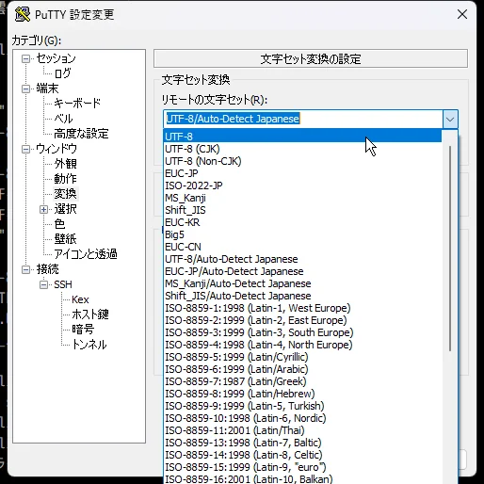The image size is (484, 484).
Task: Collapse the ウィンドウ tree node
Action: (26, 149)
